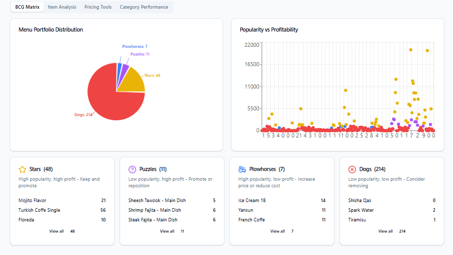Screen dimensions: 453x255
Task: Click the Plowhorses (7) card title
Action: (x=267, y=169)
